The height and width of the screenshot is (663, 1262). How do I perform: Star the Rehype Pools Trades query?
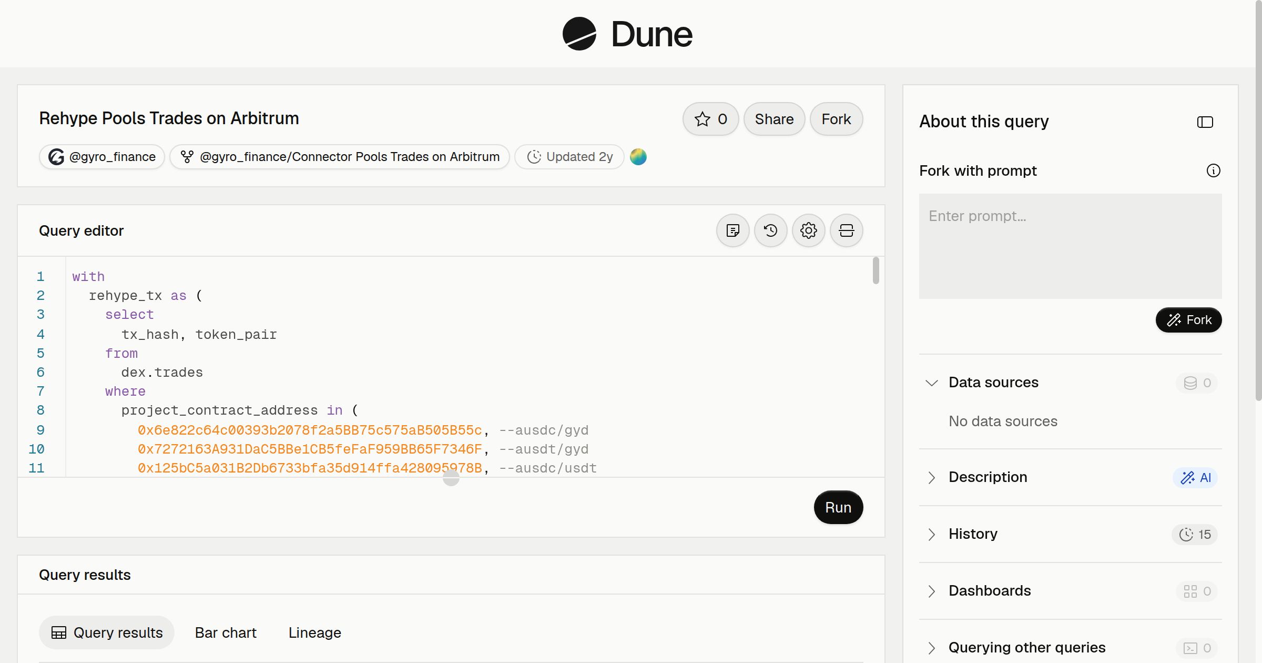pyautogui.click(x=710, y=119)
